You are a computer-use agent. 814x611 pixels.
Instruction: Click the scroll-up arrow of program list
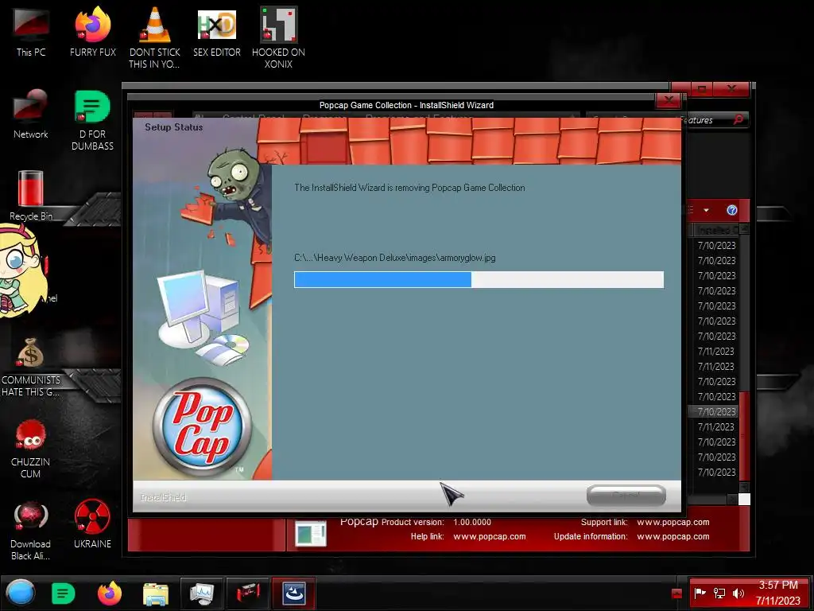(744, 229)
